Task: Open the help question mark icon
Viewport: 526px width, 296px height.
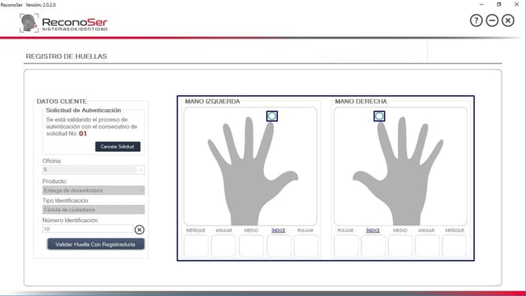Action: [476, 20]
